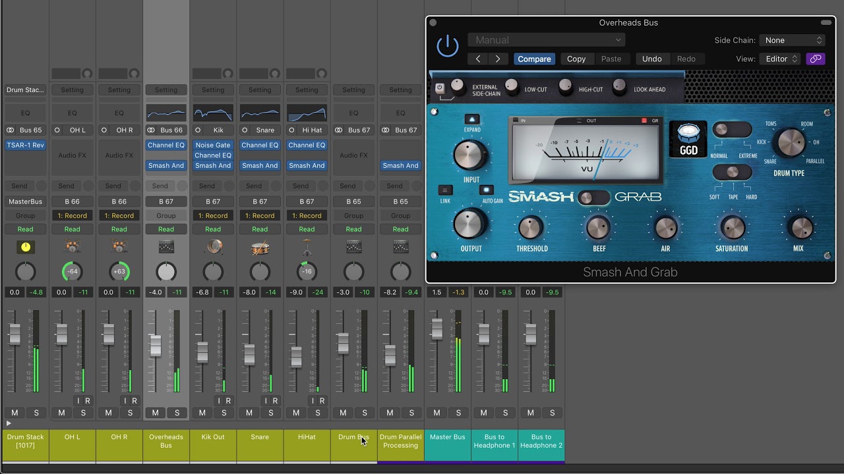Open the MasterBus output slot on Drum Stack
This screenshot has width=844, height=474.
pyautogui.click(x=25, y=201)
